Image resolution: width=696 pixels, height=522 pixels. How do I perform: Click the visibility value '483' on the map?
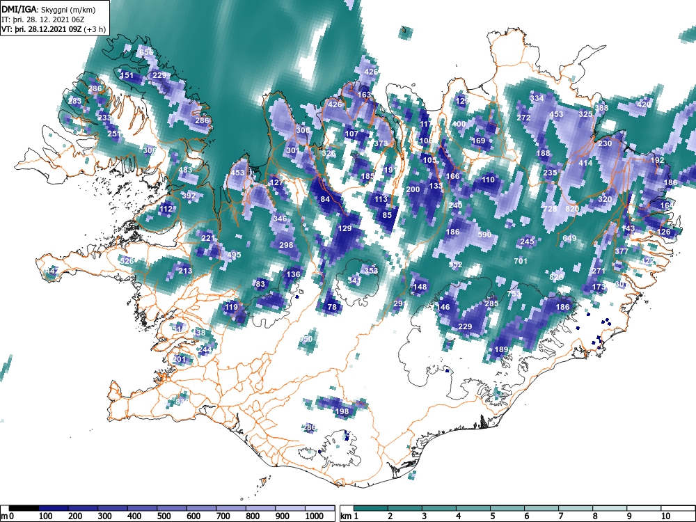[185, 170]
